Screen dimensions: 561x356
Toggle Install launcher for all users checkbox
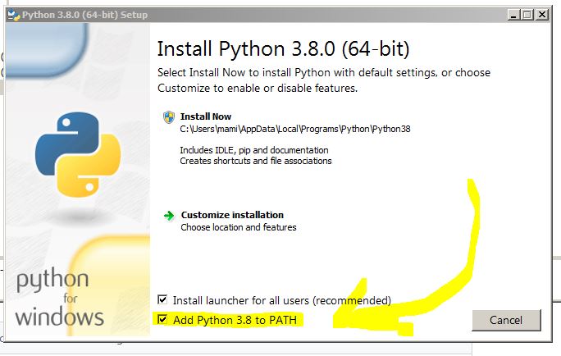(162, 299)
